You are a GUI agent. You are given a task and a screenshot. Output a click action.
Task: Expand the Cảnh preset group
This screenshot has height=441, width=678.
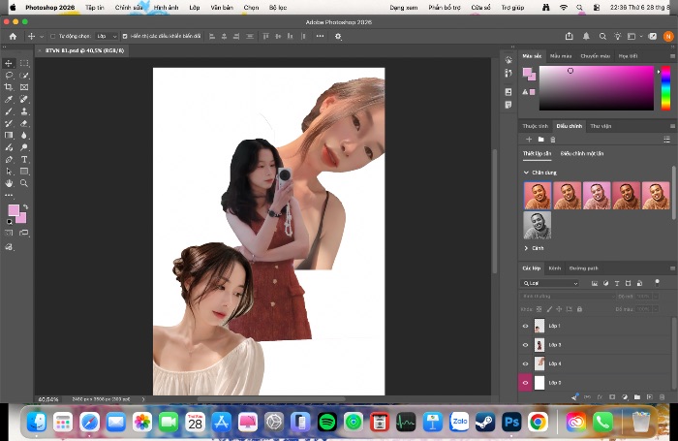pyautogui.click(x=526, y=248)
